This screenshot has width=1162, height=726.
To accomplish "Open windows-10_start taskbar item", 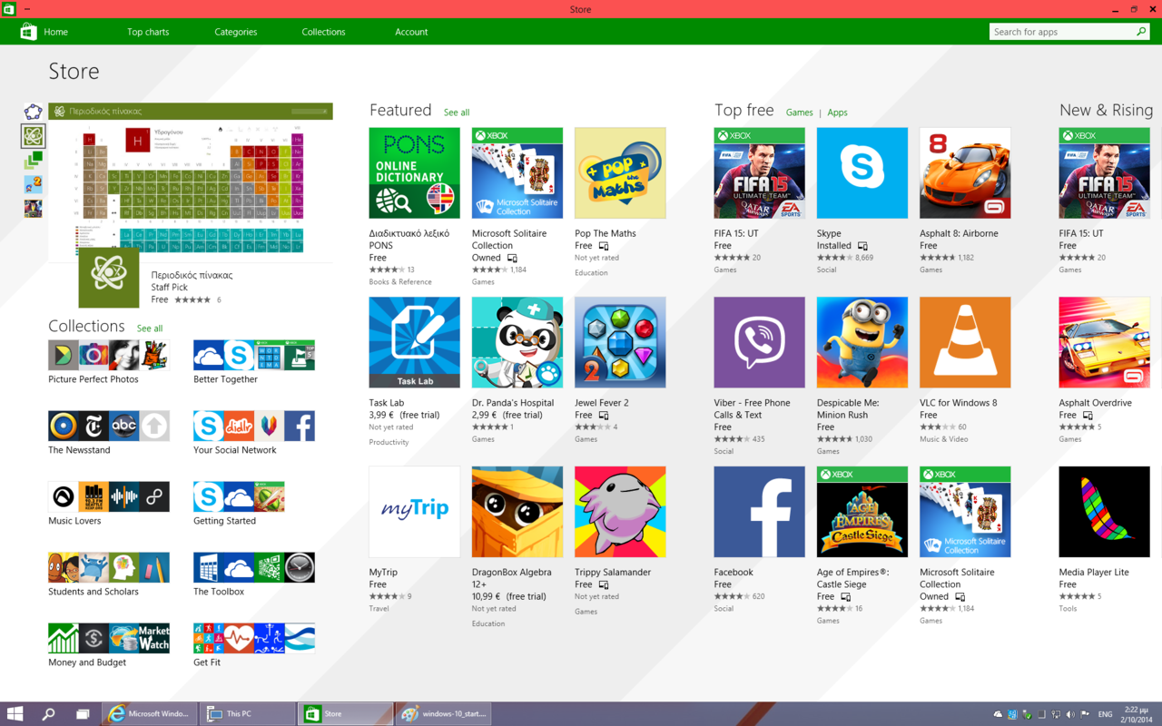I will pyautogui.click(x=444, y=713).
